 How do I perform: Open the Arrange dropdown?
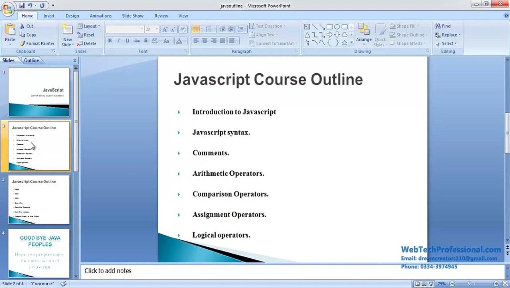(364, 34)
